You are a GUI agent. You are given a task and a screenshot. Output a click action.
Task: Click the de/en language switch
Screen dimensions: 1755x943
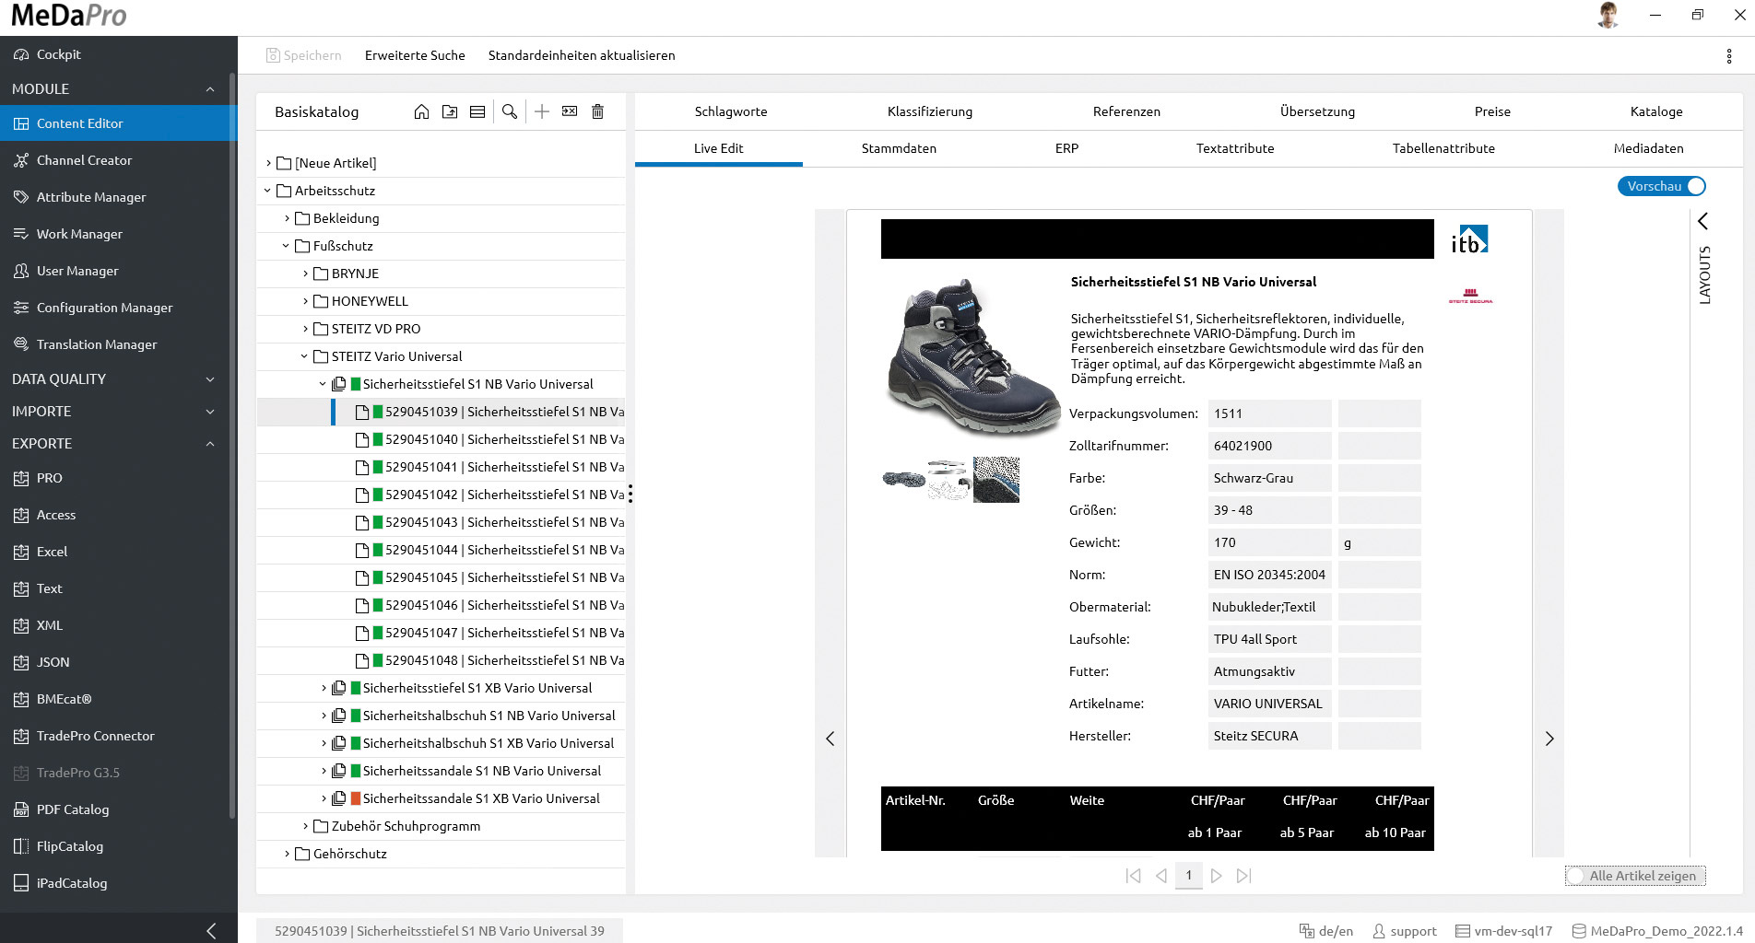(1326, 931)
